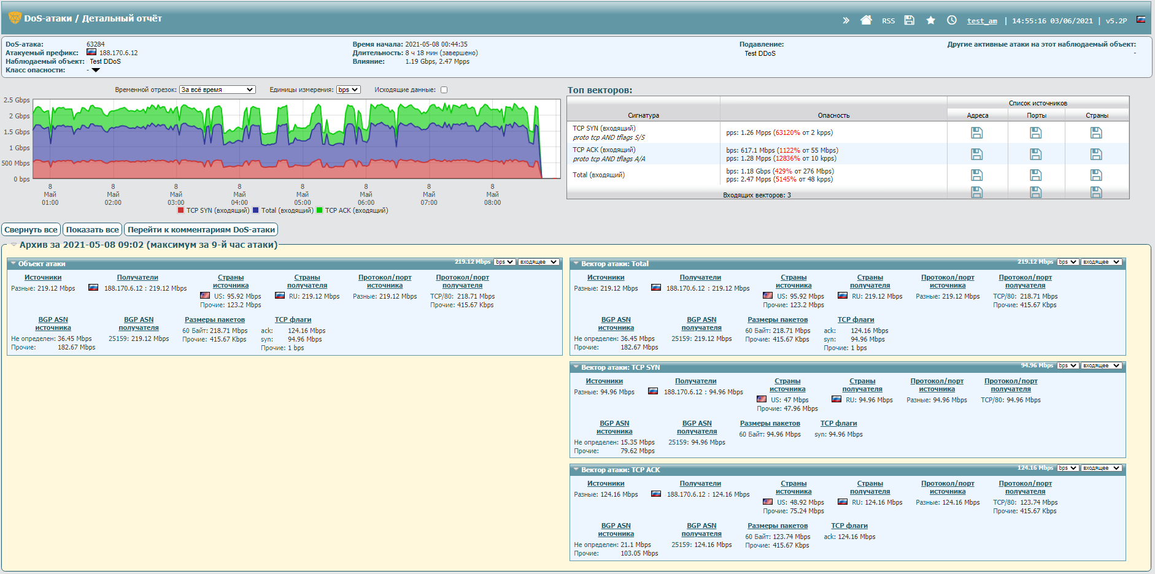Open the test_am user link
The height and width of the screenshot is (574, 1155).
pos(982,21)
